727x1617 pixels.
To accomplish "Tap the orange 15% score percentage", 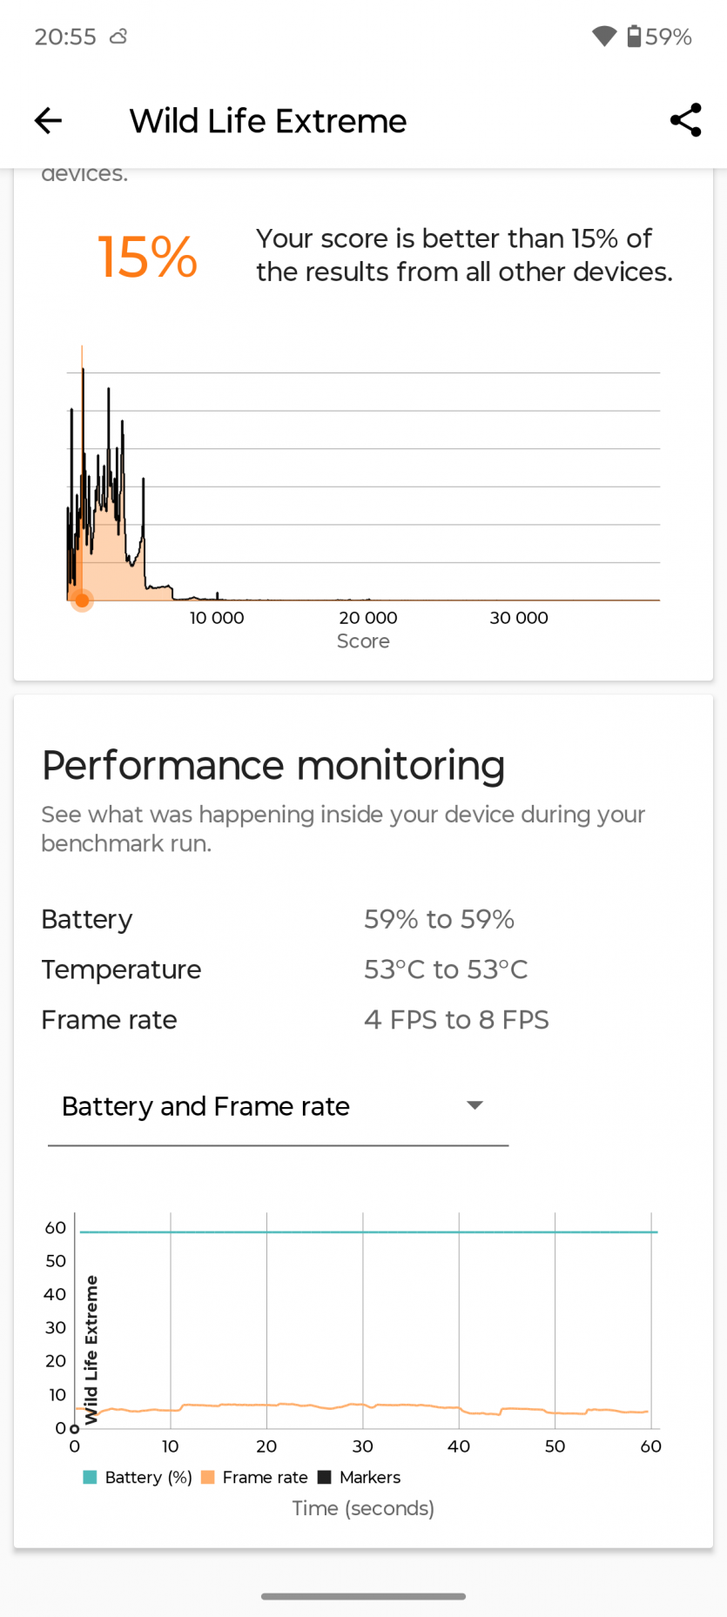I will coord(147,257).
